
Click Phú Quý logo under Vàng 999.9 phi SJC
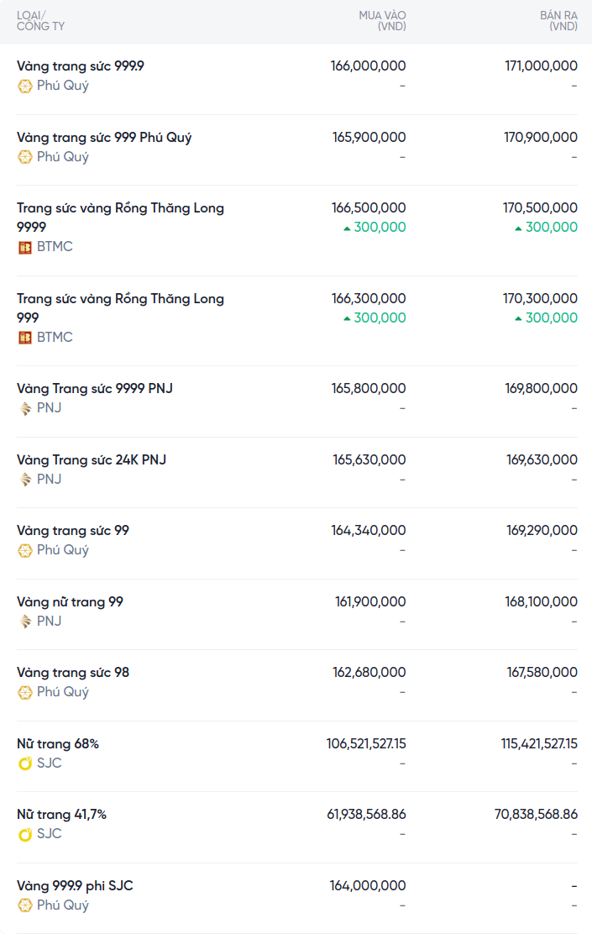(x=25, y=905)
